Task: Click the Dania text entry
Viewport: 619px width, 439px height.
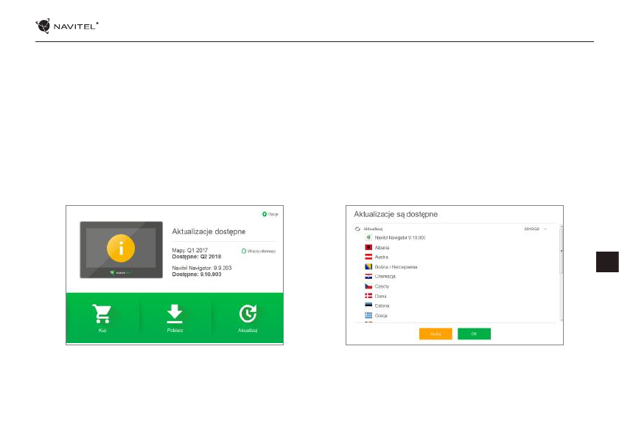Action: 380,296
